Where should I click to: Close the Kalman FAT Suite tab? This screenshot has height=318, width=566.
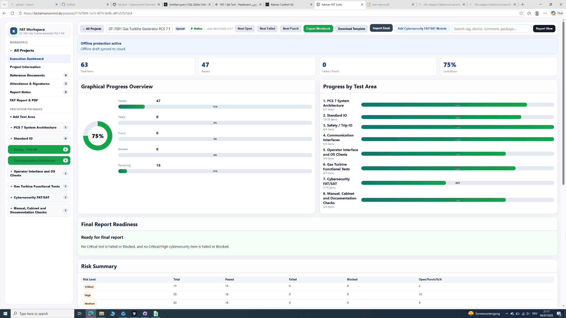(x=362, y=4)
